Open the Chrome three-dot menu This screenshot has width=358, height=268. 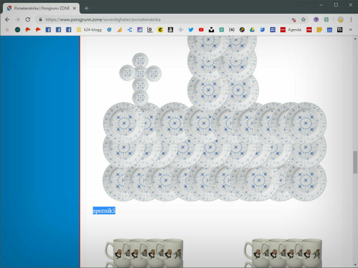(x=351, y=20)
